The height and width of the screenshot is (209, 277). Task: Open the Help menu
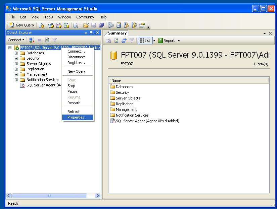tap(103, 17)
